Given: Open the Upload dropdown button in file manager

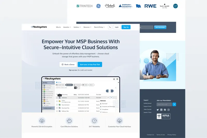Looking at the screenshot, I should pos(69,85).
